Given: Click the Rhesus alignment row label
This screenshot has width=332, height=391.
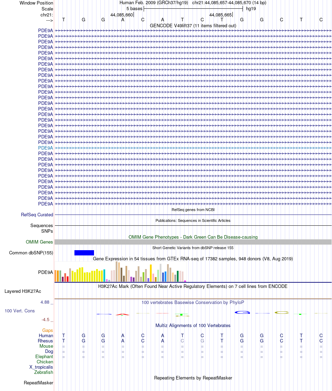Looking at the screenshot, I should tap(45, 341).
